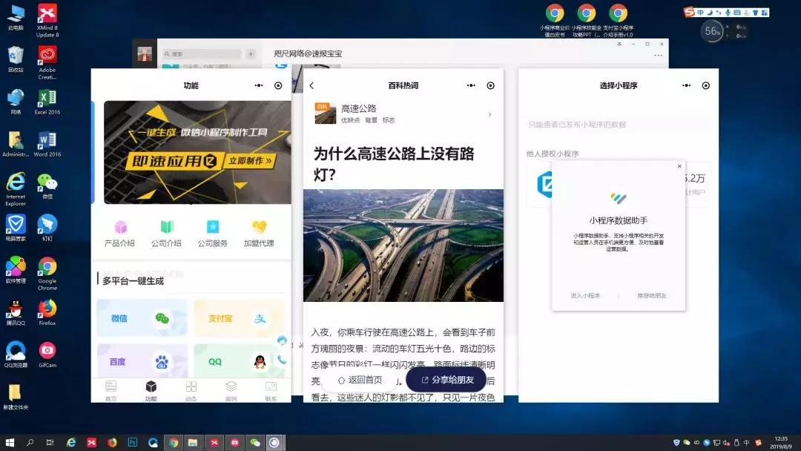This screenshot has height=451, width=801.
Task: Click the 加盟代理 heart icon
Action: (x=259, y=228)
